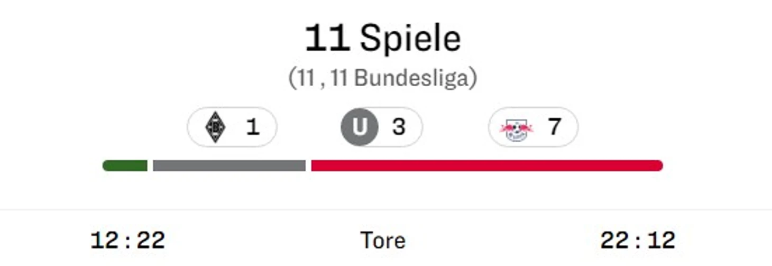Click the draws count 3 beside U
Viewport: 772px width, 266px height.
[399, 127]
